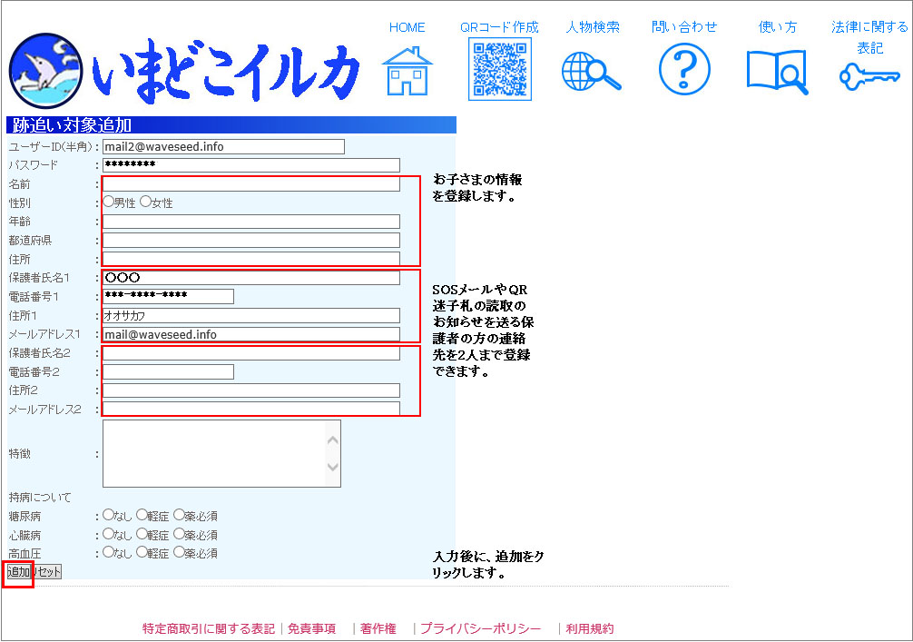
Task: Click the 特徴 textarea scroll up arrow
Action: (333, 440)
